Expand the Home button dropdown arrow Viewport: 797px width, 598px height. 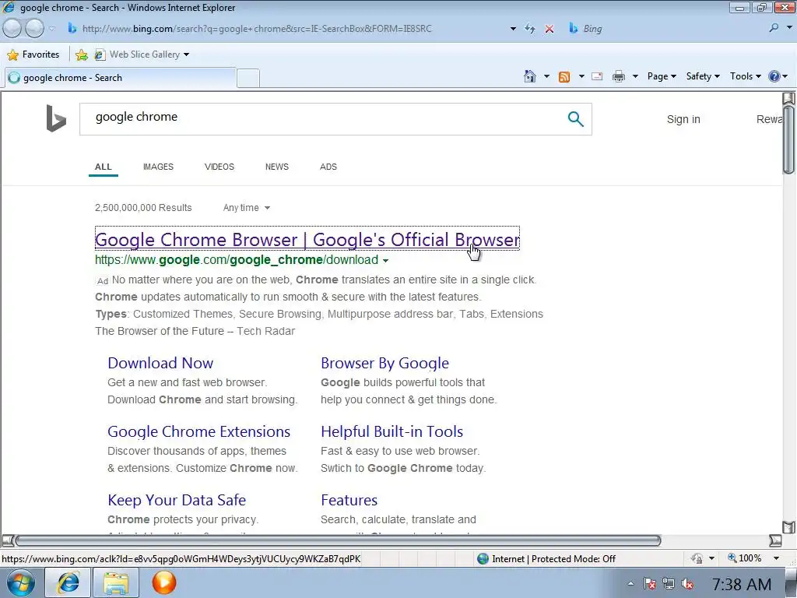(546, 76)
